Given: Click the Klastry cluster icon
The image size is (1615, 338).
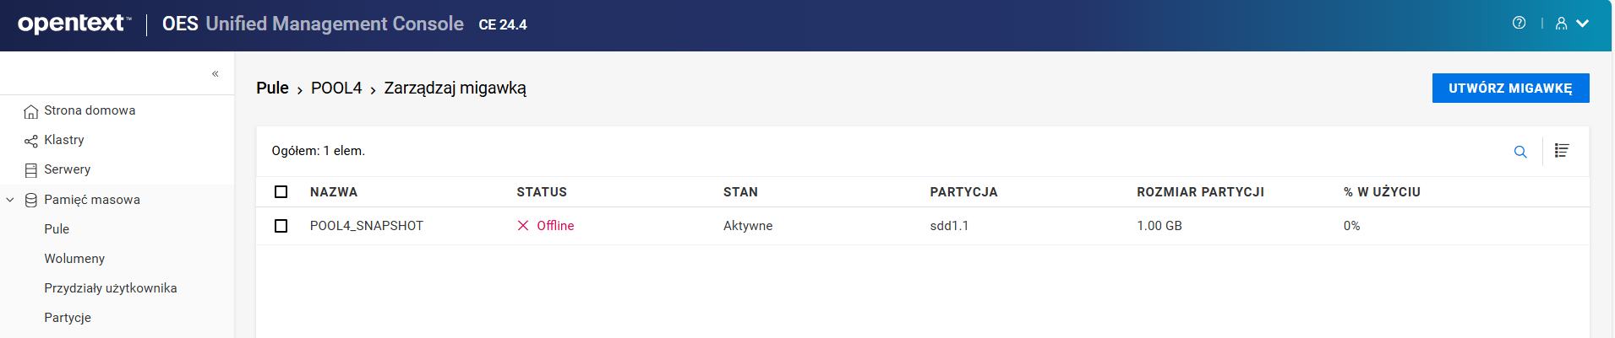Looking at the screenshot, I should click(x=31, y=141).
